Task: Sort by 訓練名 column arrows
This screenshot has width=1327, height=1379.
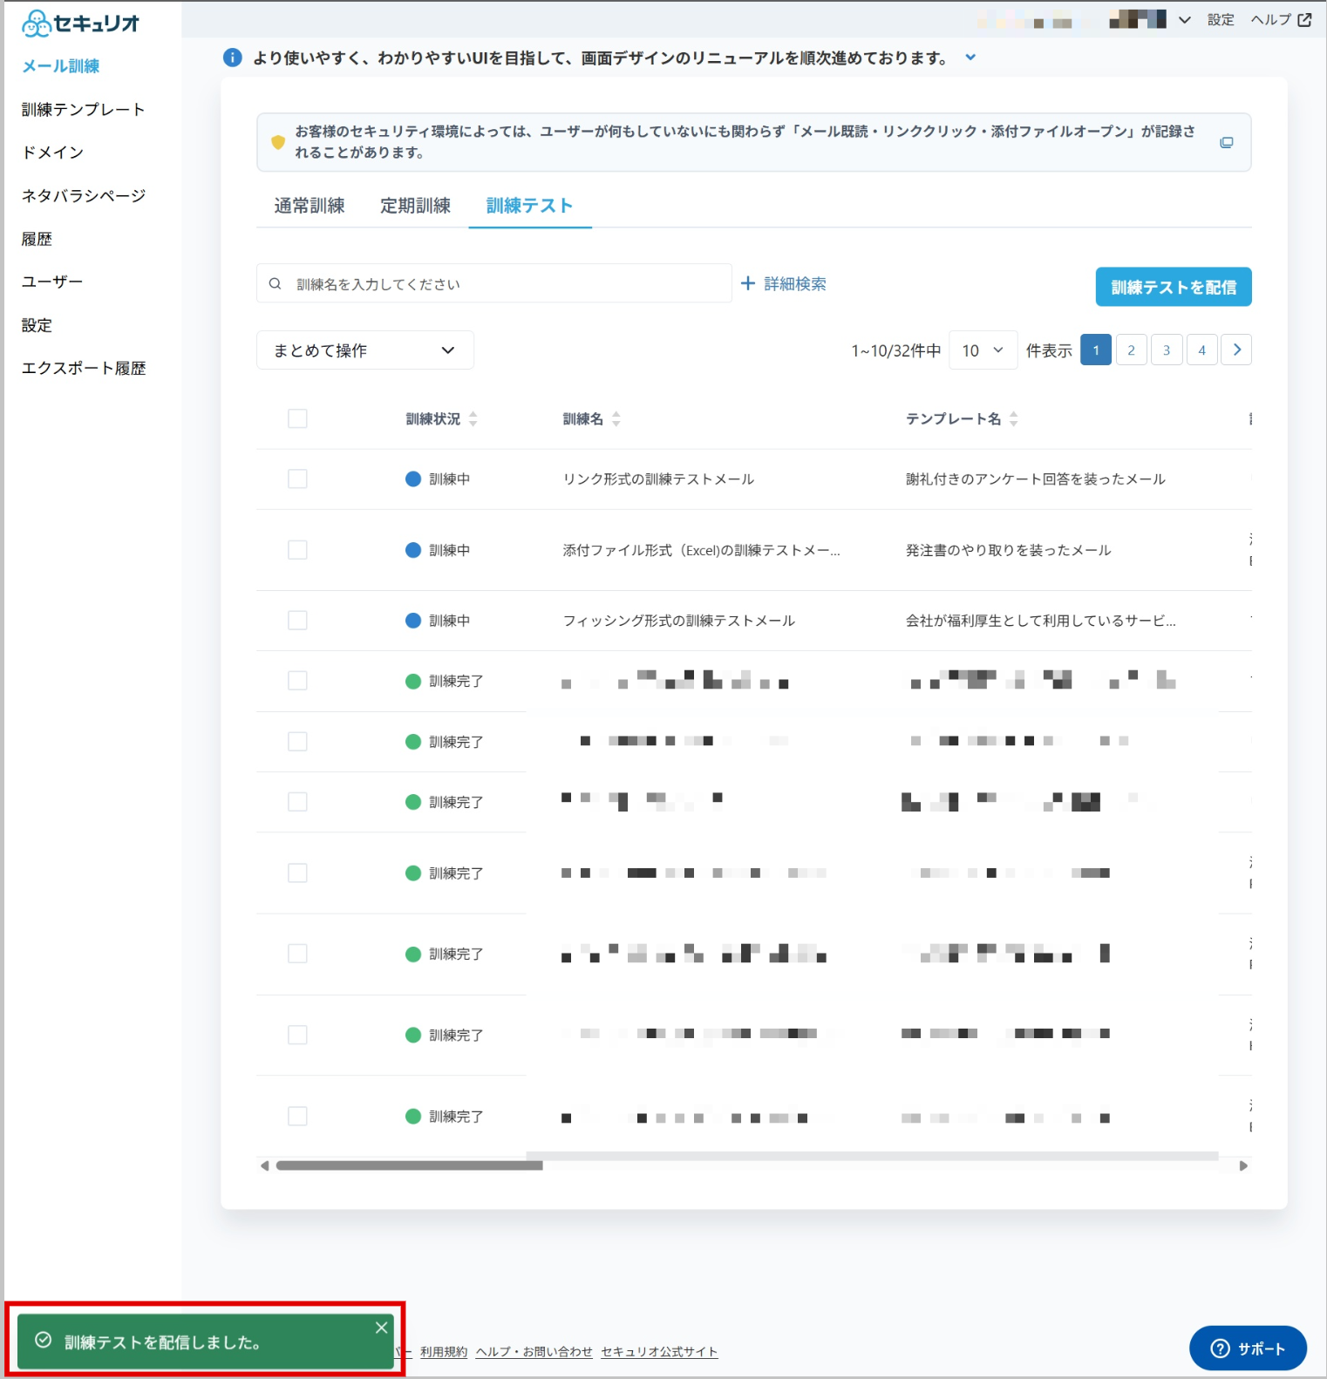Action: (x=616, y=419)
